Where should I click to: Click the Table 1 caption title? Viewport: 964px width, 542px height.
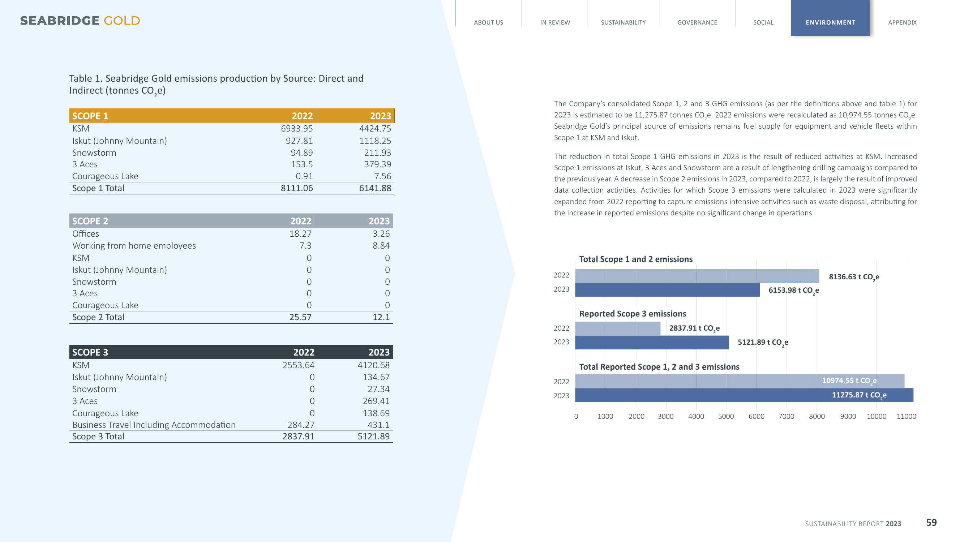click(x=216, y=85)
